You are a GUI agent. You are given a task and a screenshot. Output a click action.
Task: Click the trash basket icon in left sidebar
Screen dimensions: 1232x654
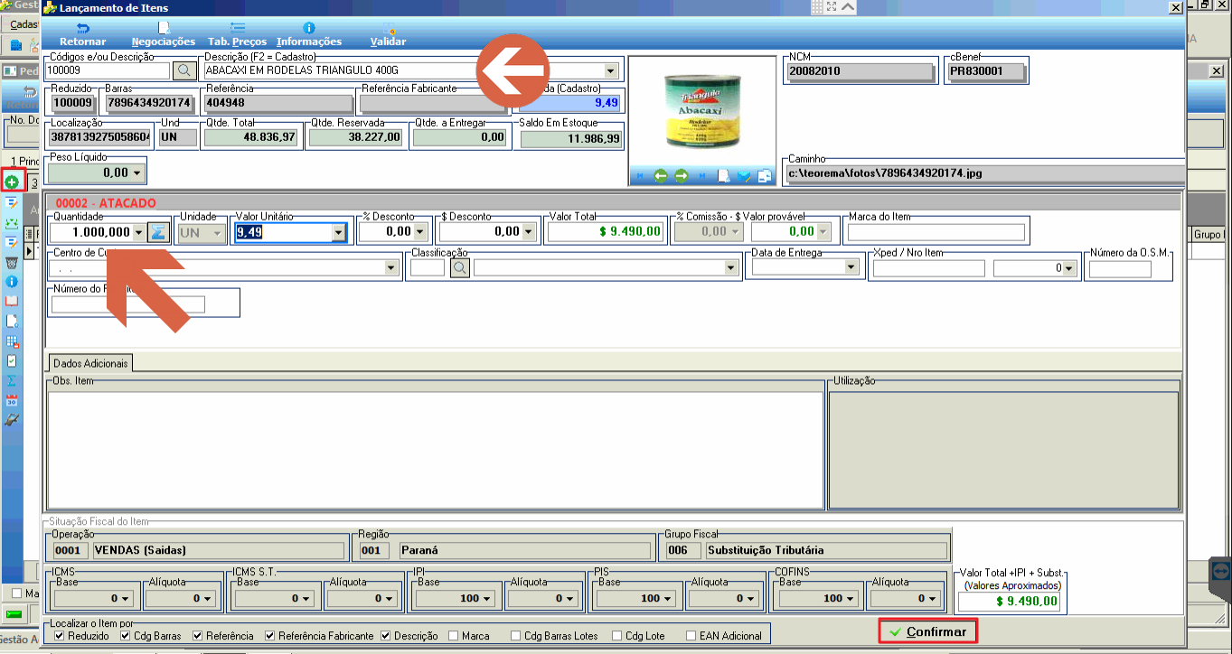point(12,263)
